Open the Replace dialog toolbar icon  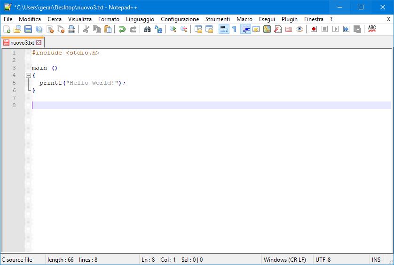pos(158,30)
